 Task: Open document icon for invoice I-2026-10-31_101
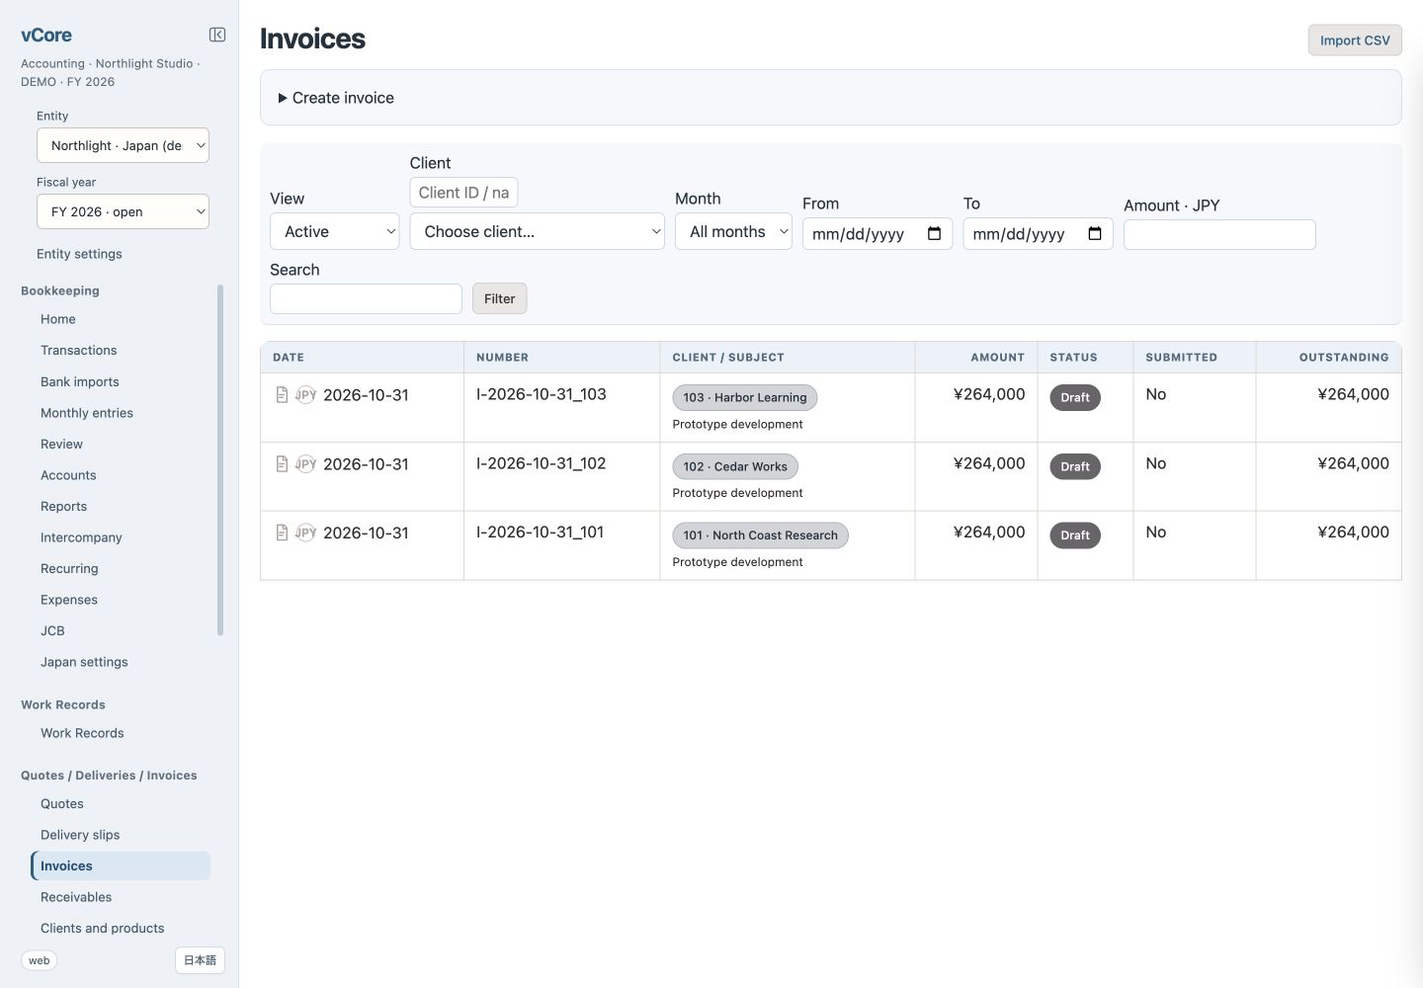pyautogui.click(x=282, y=533)
